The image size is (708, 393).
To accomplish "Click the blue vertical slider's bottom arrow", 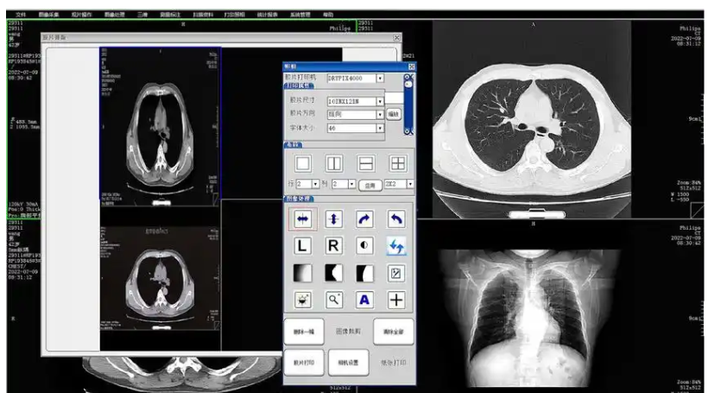I will [x=408, y=131].
